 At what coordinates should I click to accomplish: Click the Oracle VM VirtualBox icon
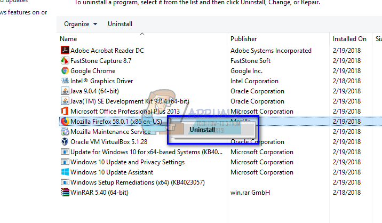coord(65,141)
